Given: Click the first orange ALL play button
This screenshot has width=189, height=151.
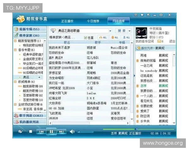Looking at the screenshot, I should pos(103,37).
